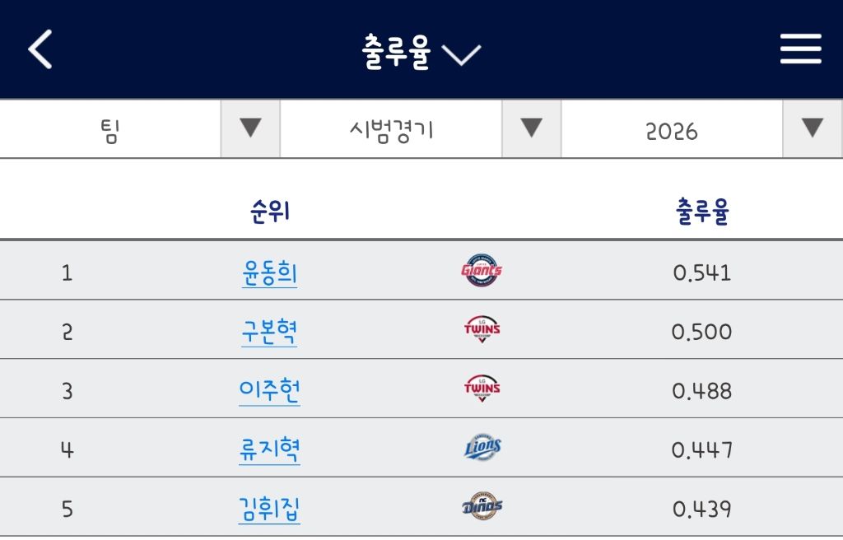Click the NC Dinos team logo
The height and width of the screenshot is (540, 843).
point(482,506)
